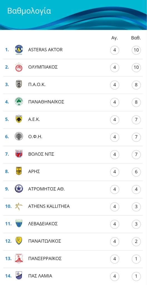Viewport: 147px width, 285px height.
Task: Select the Atromitos blue star emblem
Action: [x=19, y=189]
